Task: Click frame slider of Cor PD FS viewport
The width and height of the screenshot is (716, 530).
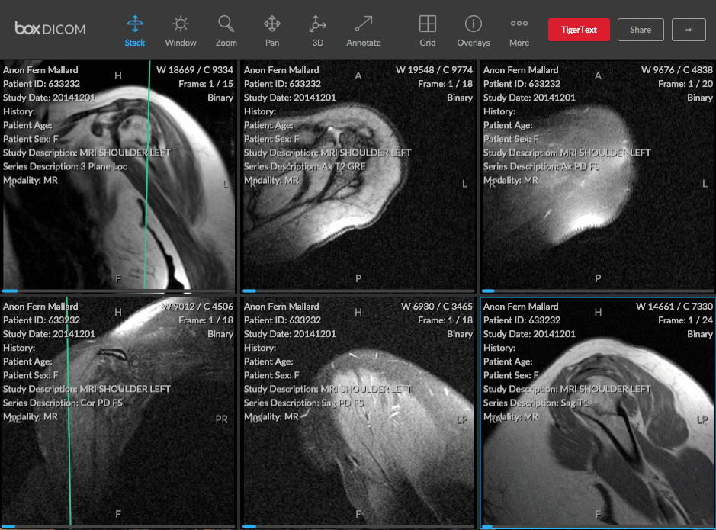Action: click(x=118, y=527)
